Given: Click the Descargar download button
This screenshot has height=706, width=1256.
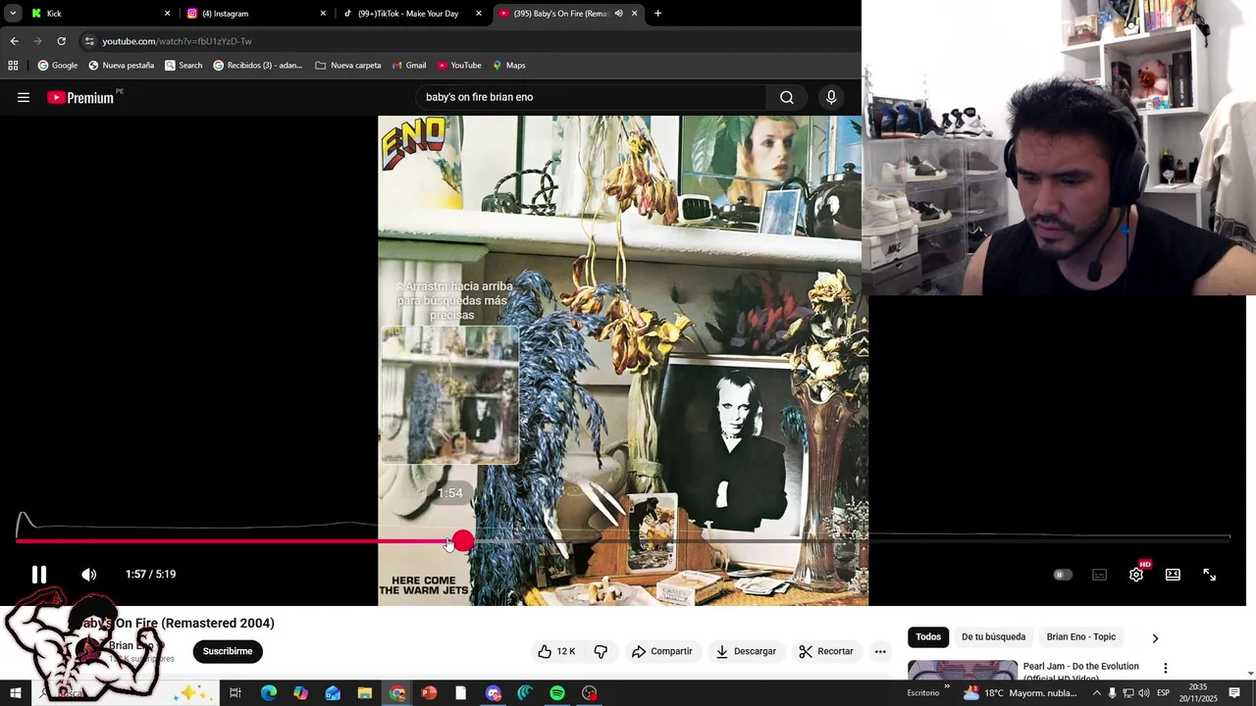Looking at the screenshot, I should tap(747, 651).
